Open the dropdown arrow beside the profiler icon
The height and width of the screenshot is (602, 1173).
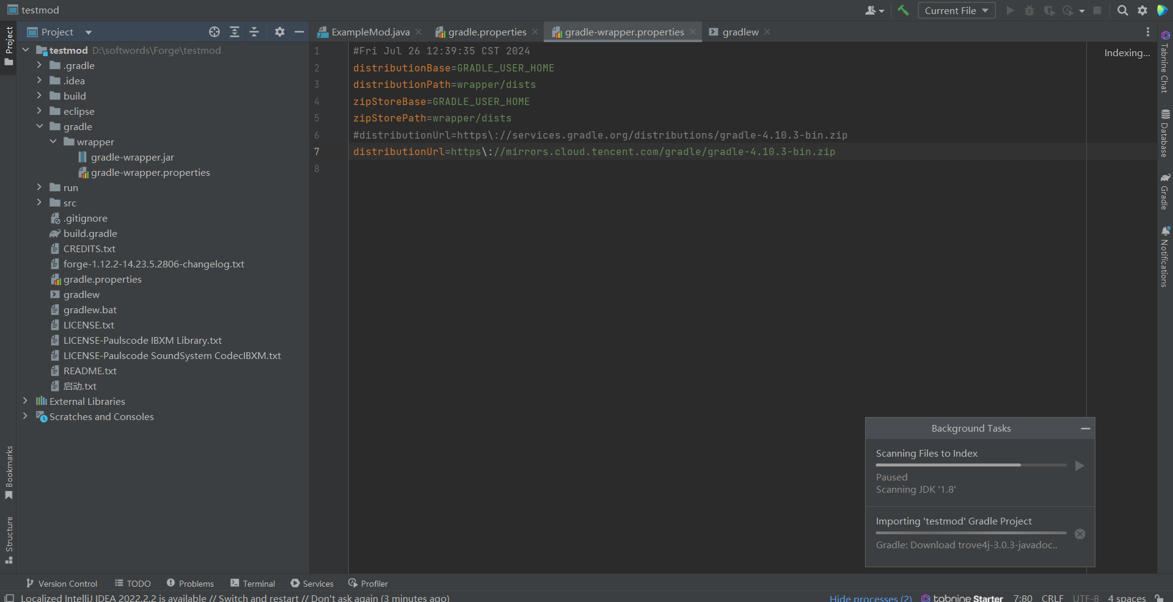point(1081,11)
